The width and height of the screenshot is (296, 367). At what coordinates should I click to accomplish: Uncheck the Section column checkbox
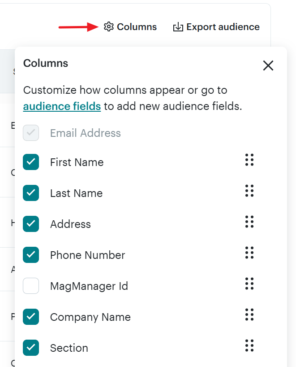31,348
